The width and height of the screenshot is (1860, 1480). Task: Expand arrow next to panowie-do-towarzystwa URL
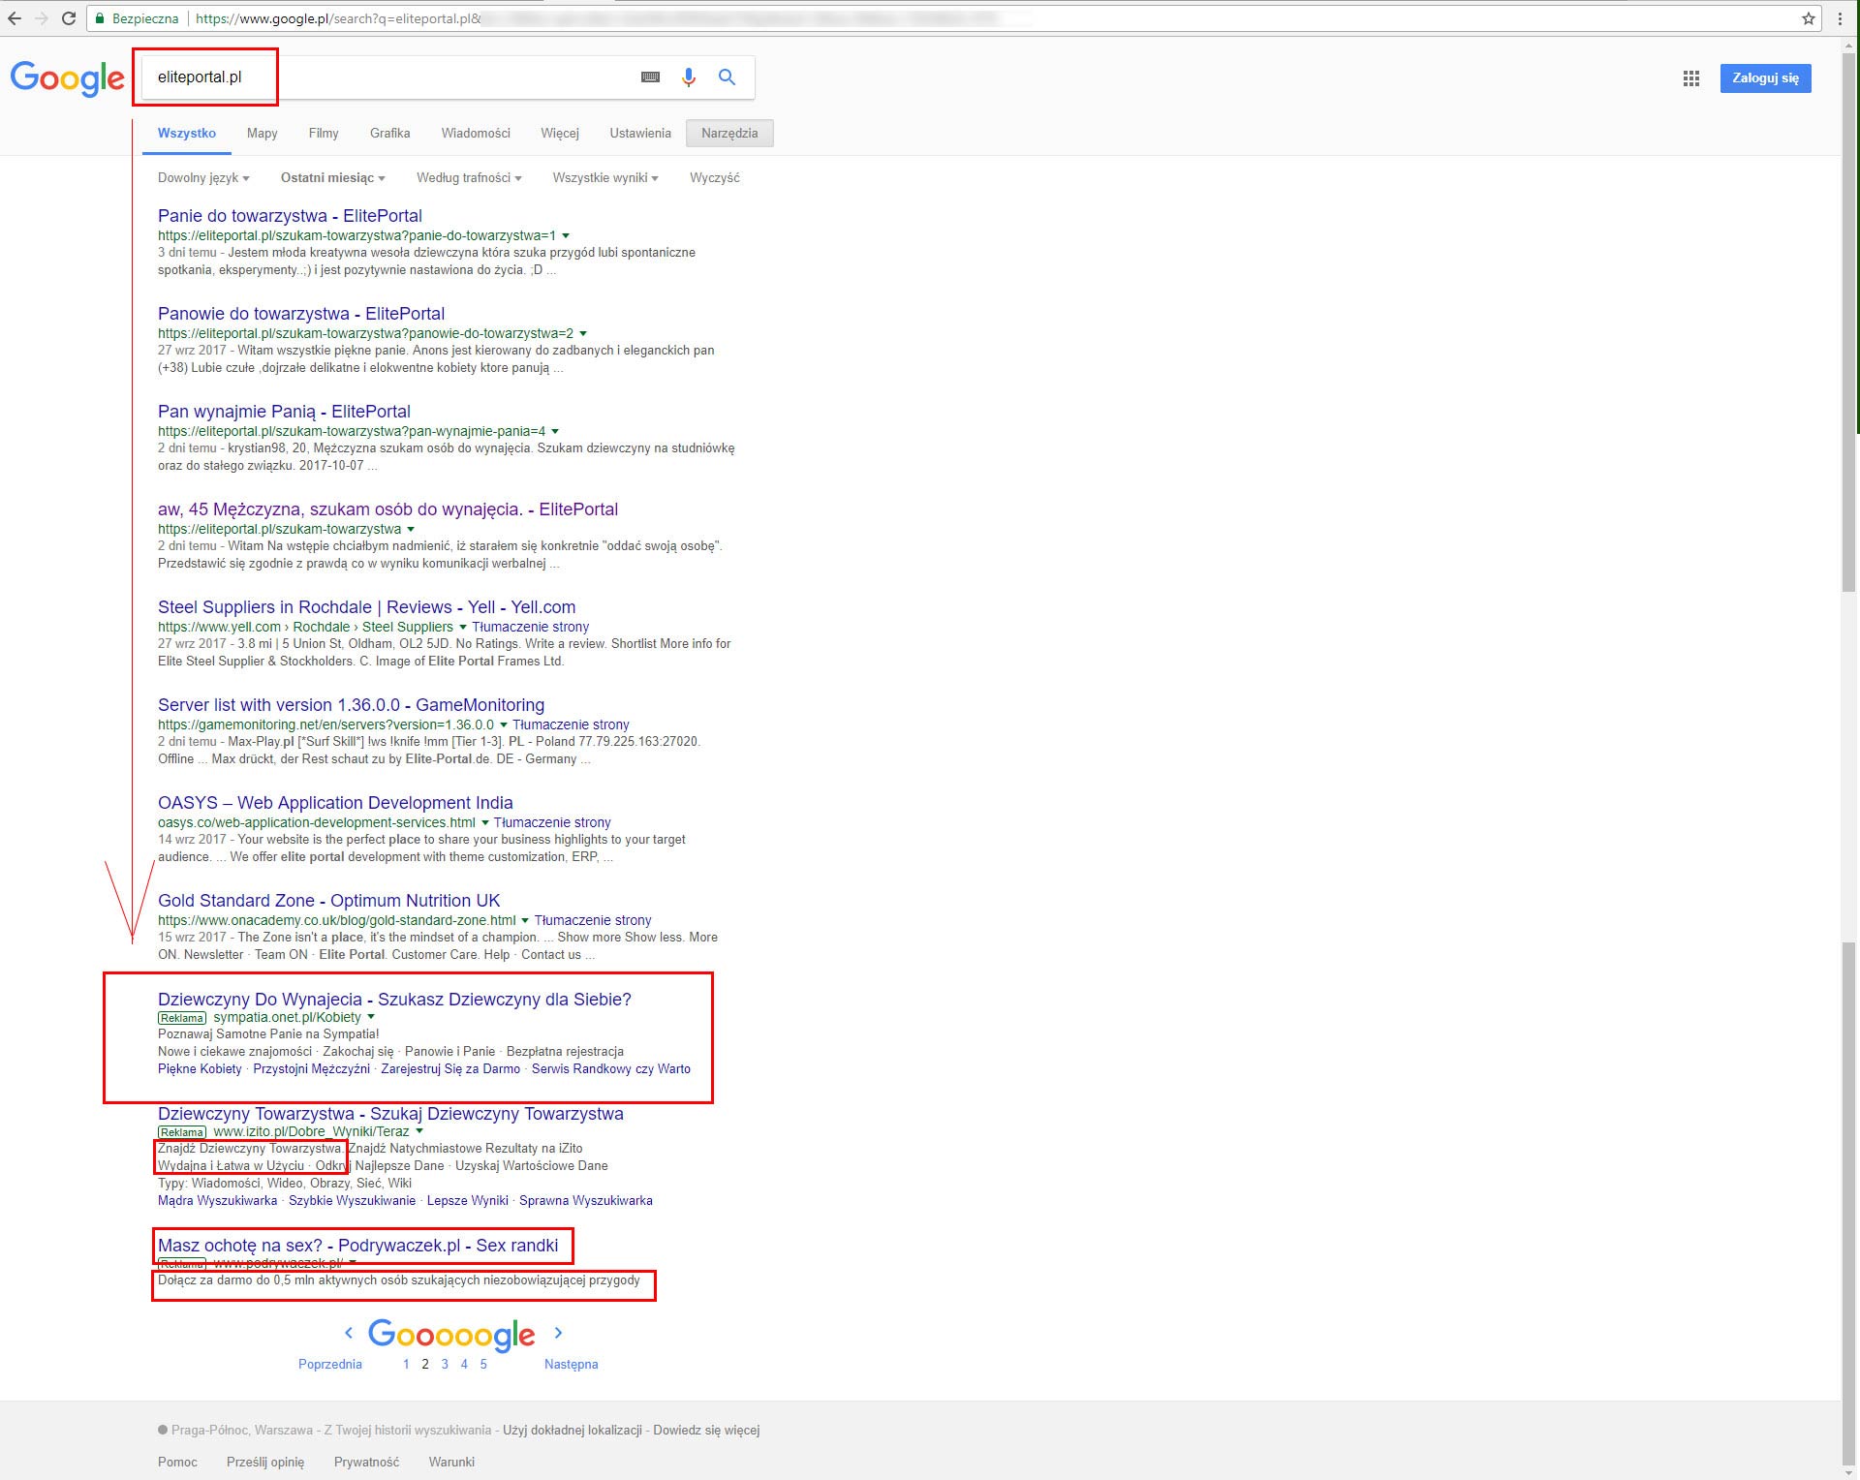[583, 334]
